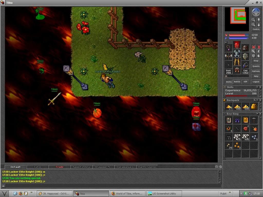Screen dimensions: 263x197
Task: Open the Squint Zebra chat tab
Action: coord(81,167)
